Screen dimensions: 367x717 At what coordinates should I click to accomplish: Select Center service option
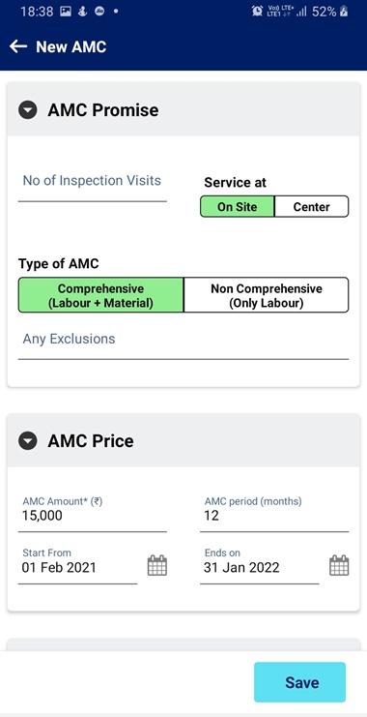pos(311,207)
